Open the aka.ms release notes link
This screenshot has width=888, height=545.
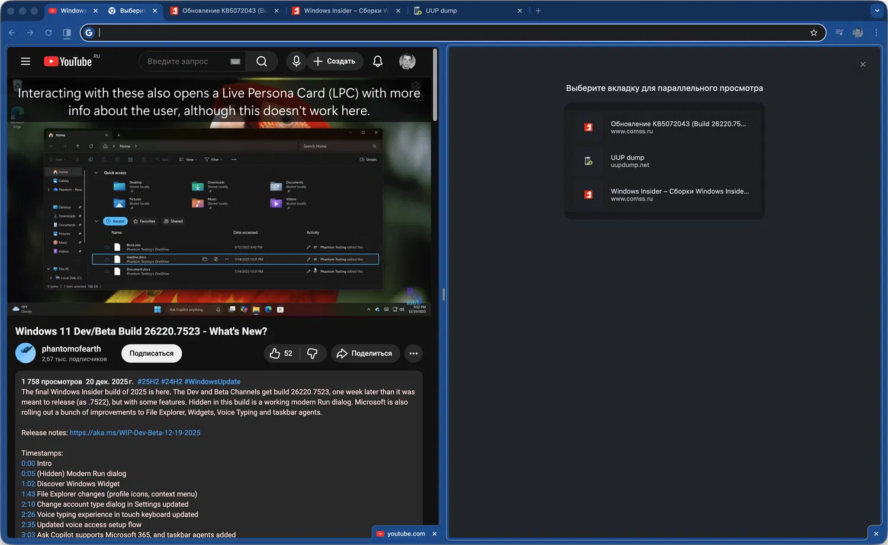click(135, 433)
